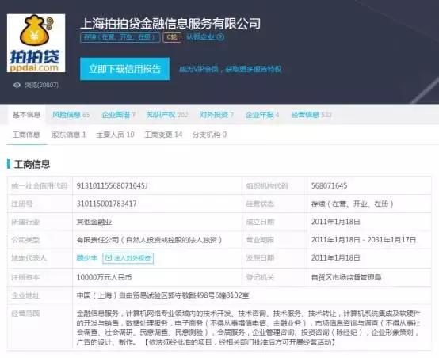Click company type 有限责任公司 value
The height and width of the screenshot is (358, 439).
(150, 240)
